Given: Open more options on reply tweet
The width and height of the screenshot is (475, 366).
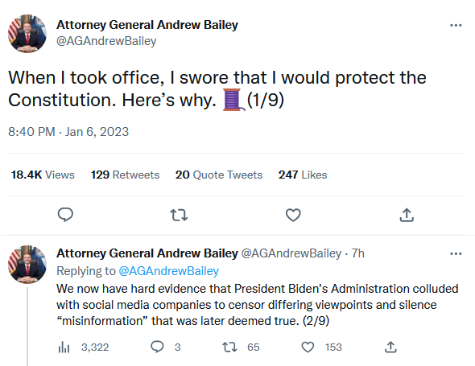Looking at the screenshot, I should tap(456, 253).
